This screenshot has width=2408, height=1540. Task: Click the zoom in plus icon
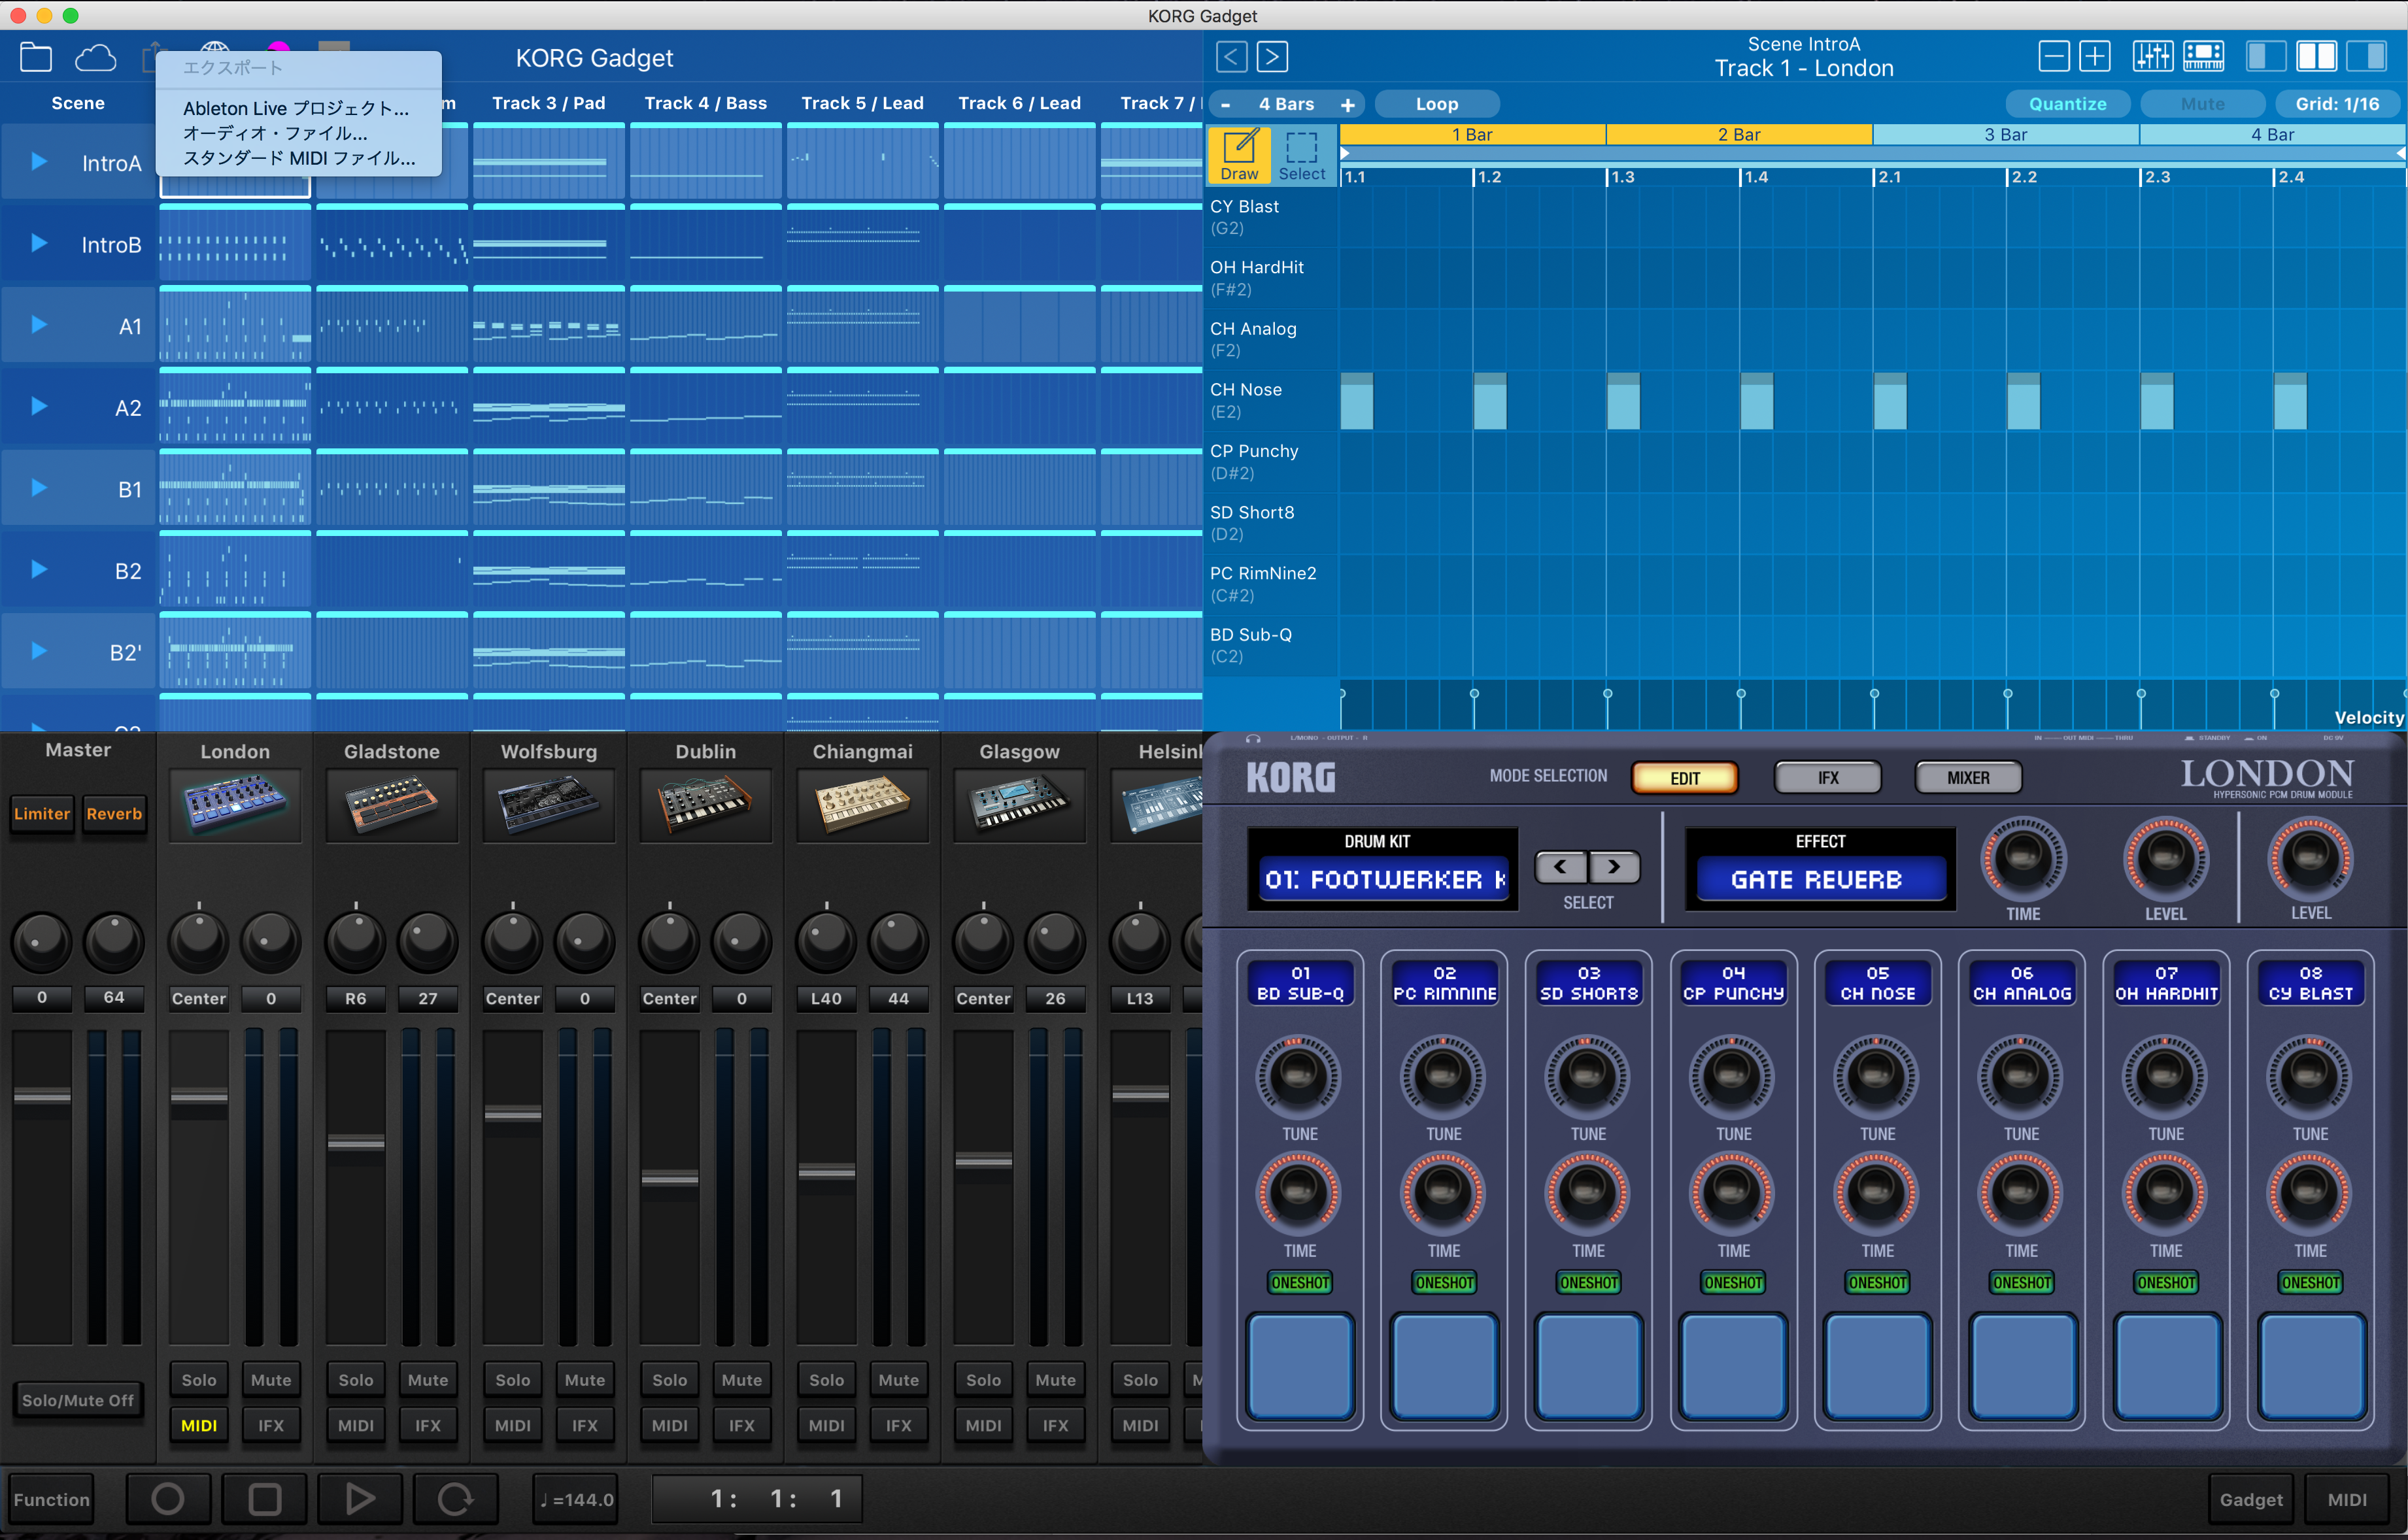(2095, 56)
